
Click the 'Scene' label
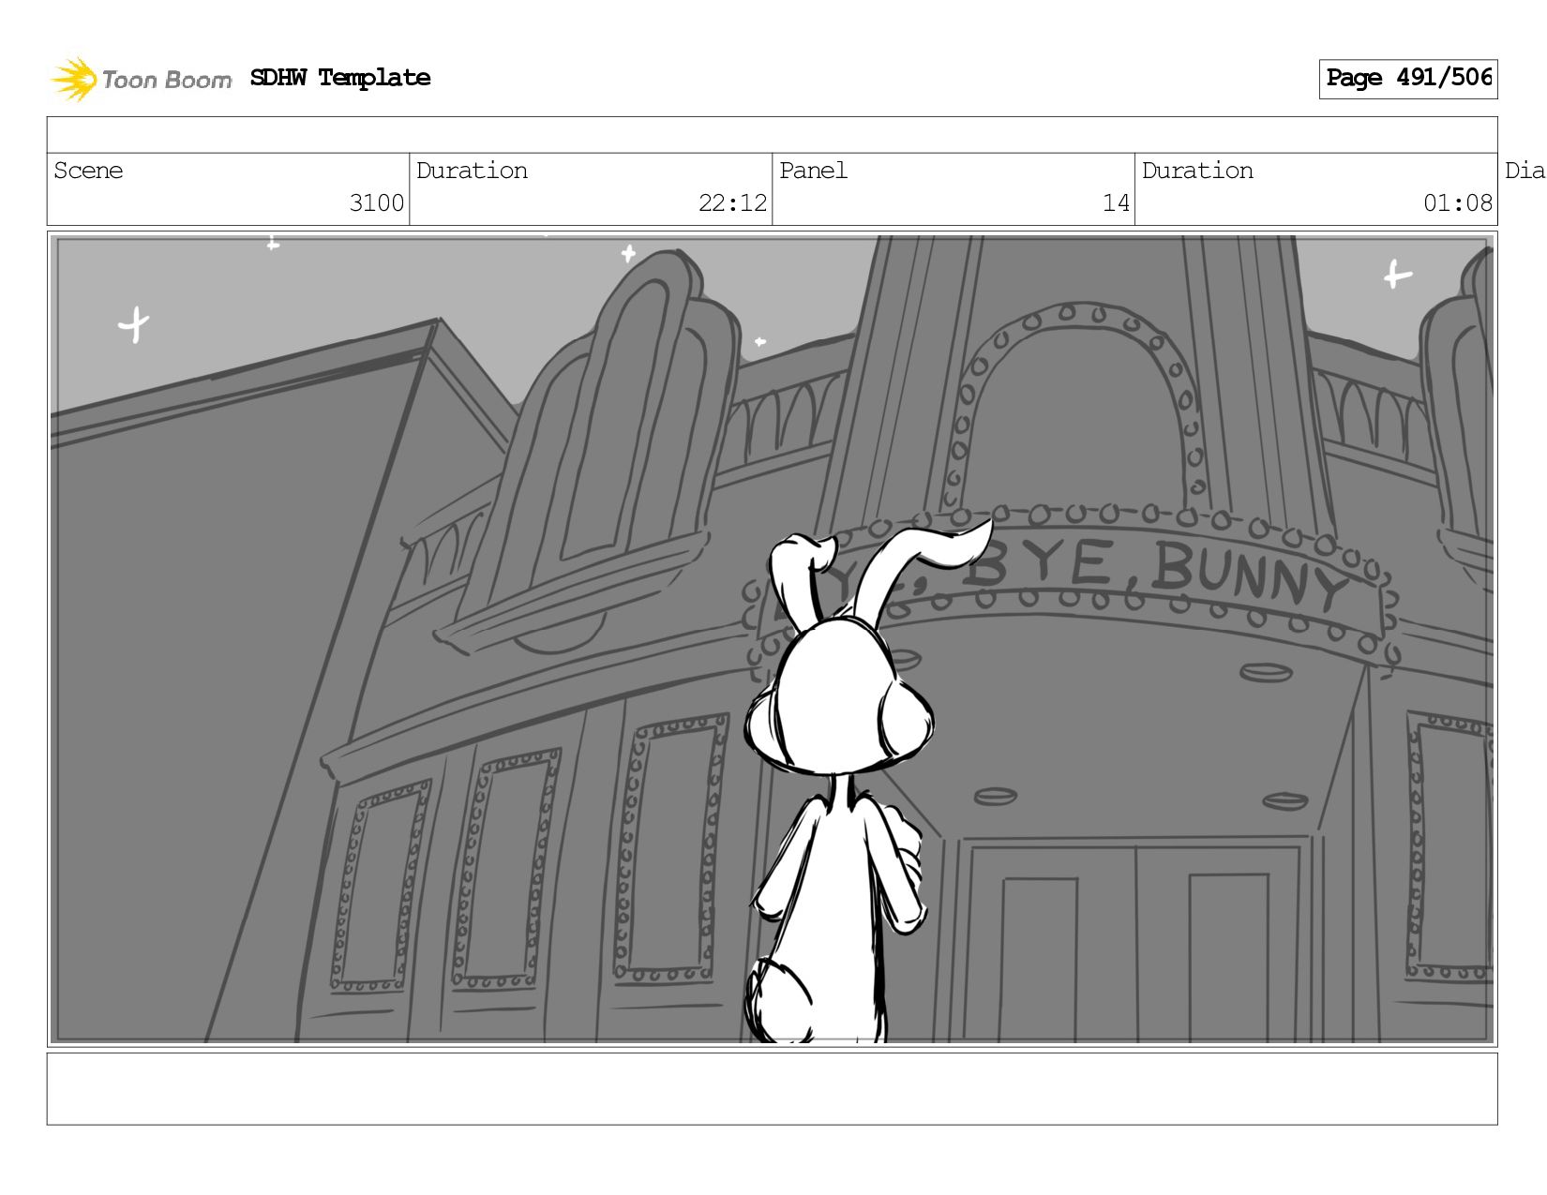[88, 171]
